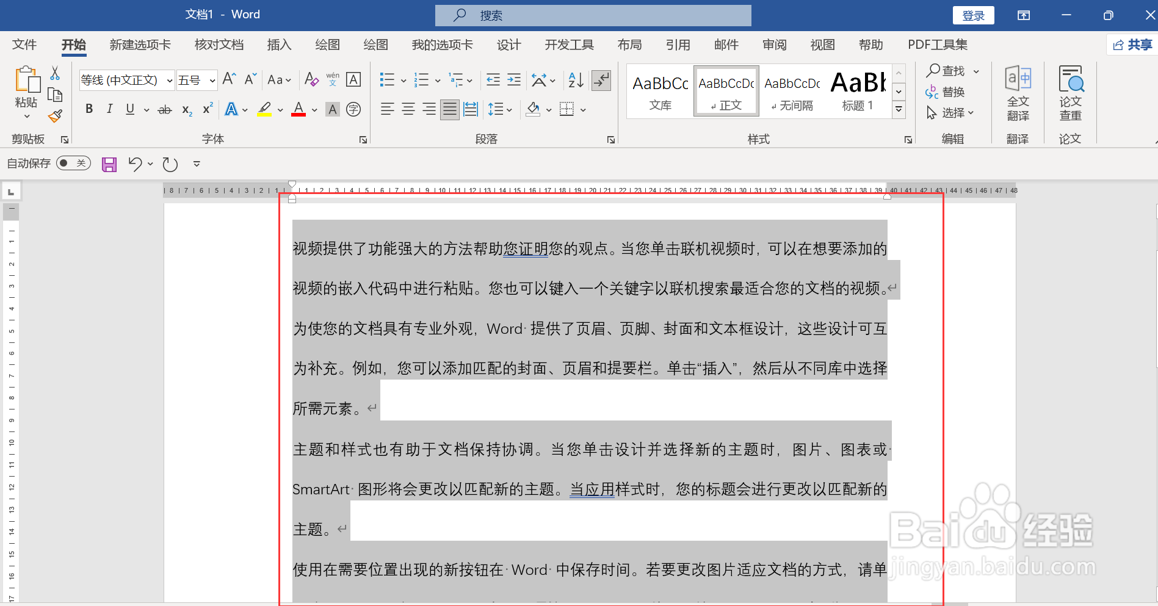
Task: Sort the selected text
Action: point(576,79)
